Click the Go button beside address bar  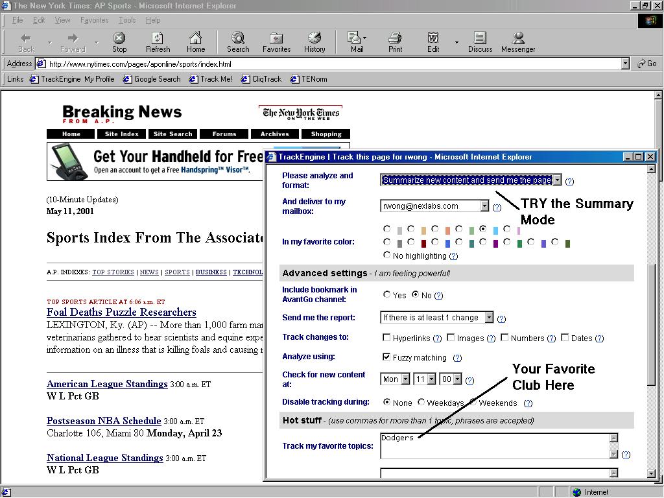(x=647, y=64)
